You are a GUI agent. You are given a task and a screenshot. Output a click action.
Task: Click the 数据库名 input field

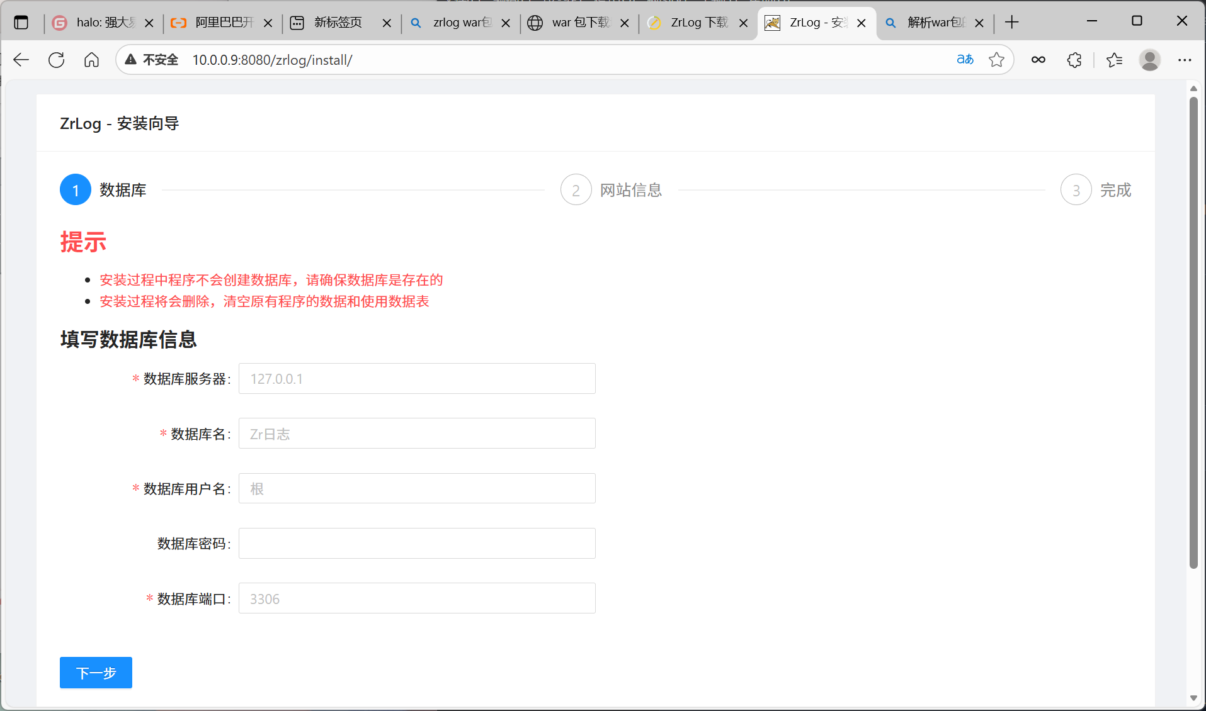pyautogui.click(x=417, y=434)
